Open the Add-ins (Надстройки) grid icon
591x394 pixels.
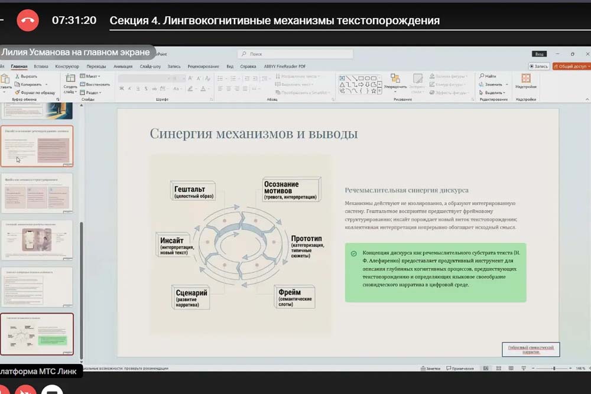click(x=526, y=79)
